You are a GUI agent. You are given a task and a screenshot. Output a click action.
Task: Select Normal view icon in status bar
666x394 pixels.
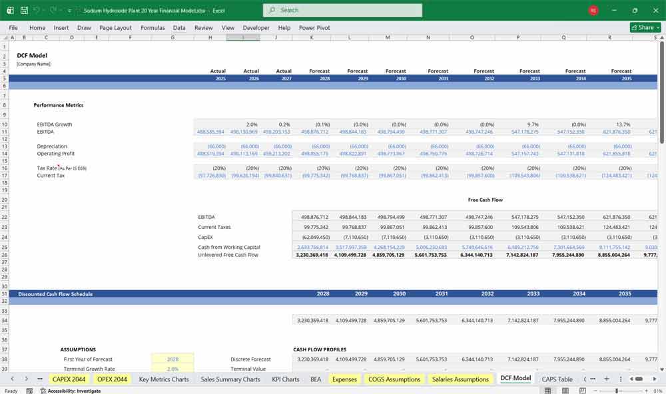547,389
